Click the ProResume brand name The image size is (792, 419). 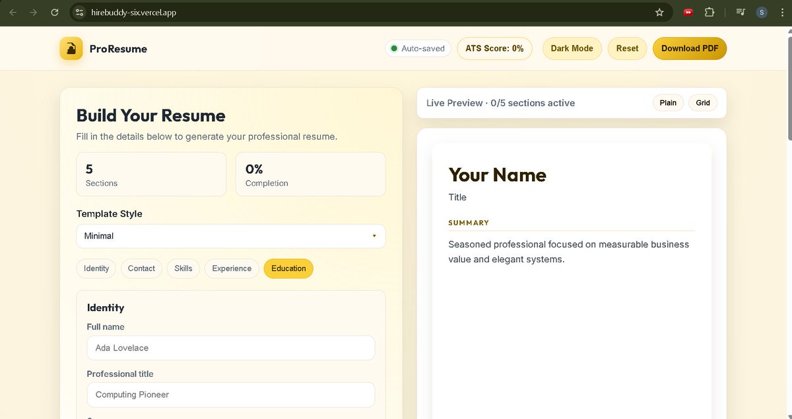click(118, 49)
